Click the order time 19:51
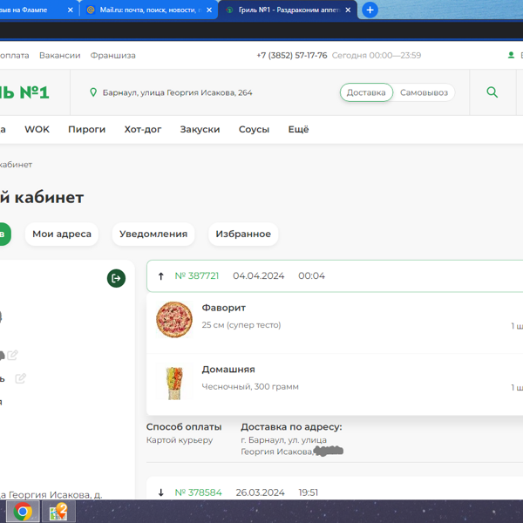 (x=309, y=492)
